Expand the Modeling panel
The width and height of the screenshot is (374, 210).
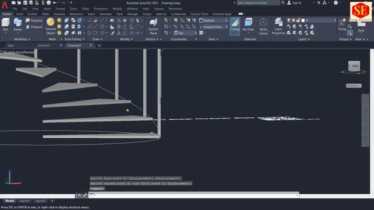click(22, 39)
